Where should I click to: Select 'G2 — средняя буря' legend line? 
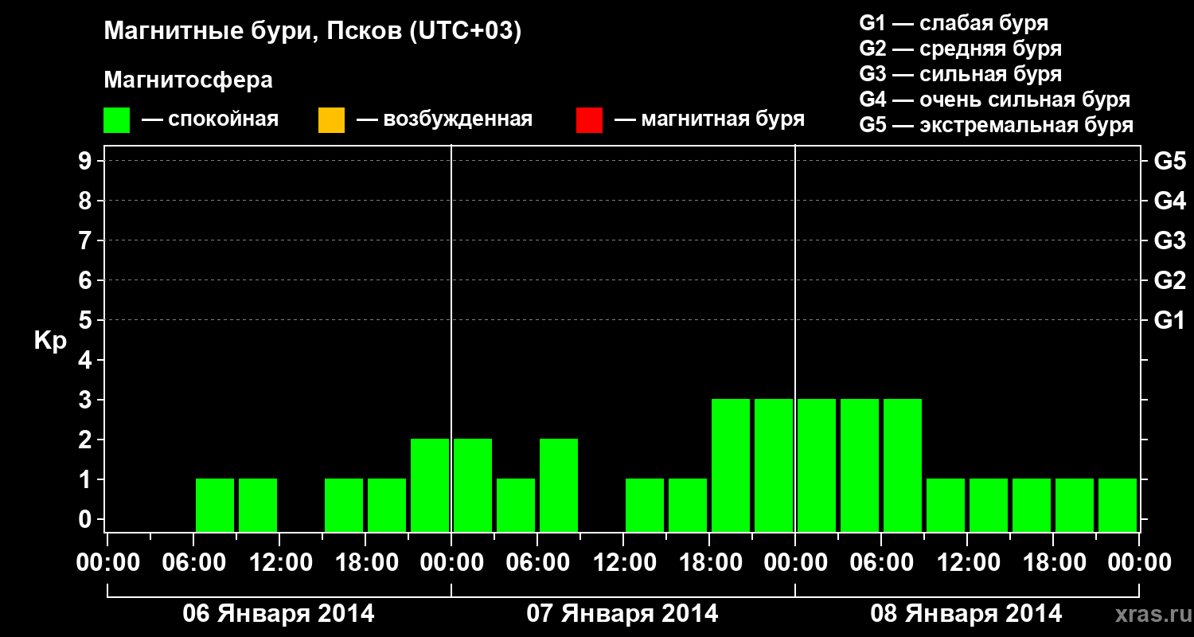pyautogui.click(x=960, y=49)
